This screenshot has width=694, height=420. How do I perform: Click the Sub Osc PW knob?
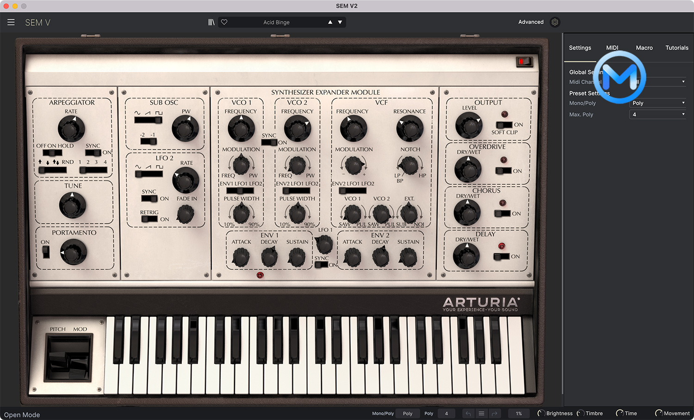tap(185, 128)
